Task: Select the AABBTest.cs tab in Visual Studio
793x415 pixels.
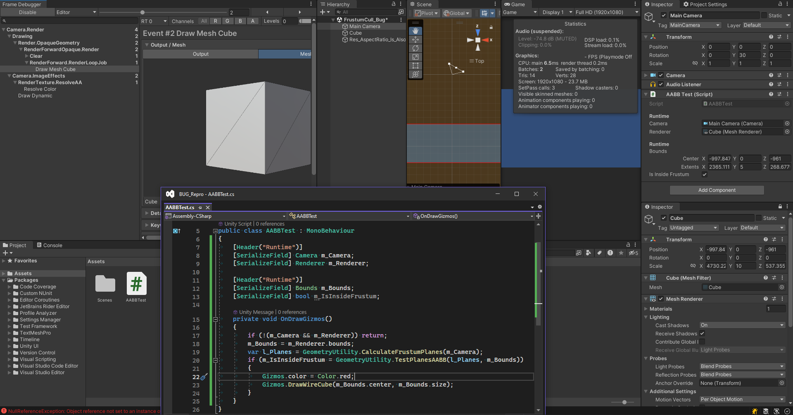Action: [180, 207]
